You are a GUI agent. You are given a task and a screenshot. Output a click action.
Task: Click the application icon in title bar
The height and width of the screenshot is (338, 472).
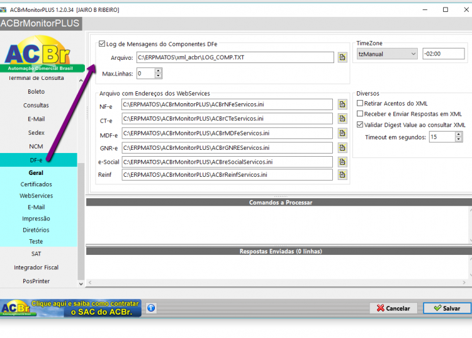tap(3, 9)
